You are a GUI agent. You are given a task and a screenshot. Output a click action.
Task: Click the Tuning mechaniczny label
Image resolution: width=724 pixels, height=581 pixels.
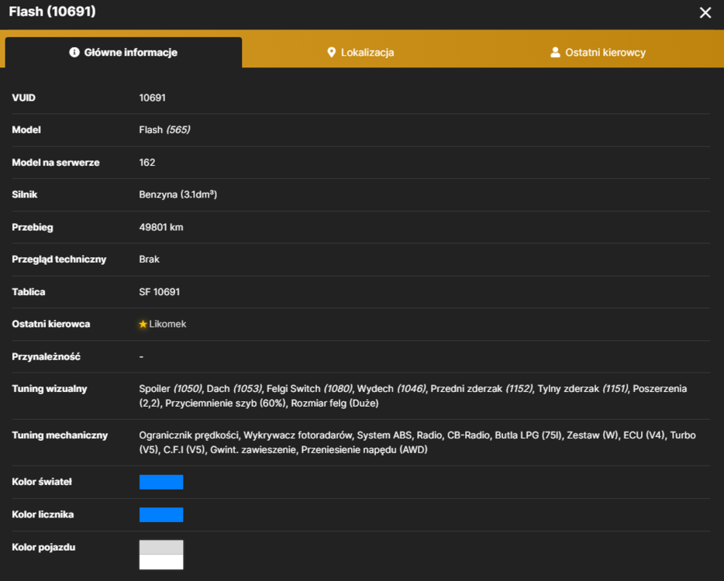pyautogui.click(x=60, y=435)
